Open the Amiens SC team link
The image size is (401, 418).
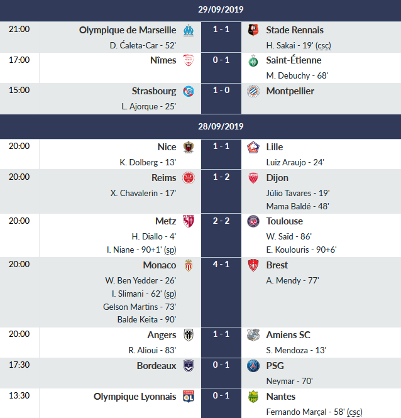[288, 335]
